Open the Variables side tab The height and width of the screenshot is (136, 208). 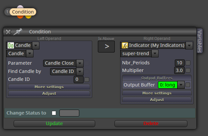tap(200, 41)
